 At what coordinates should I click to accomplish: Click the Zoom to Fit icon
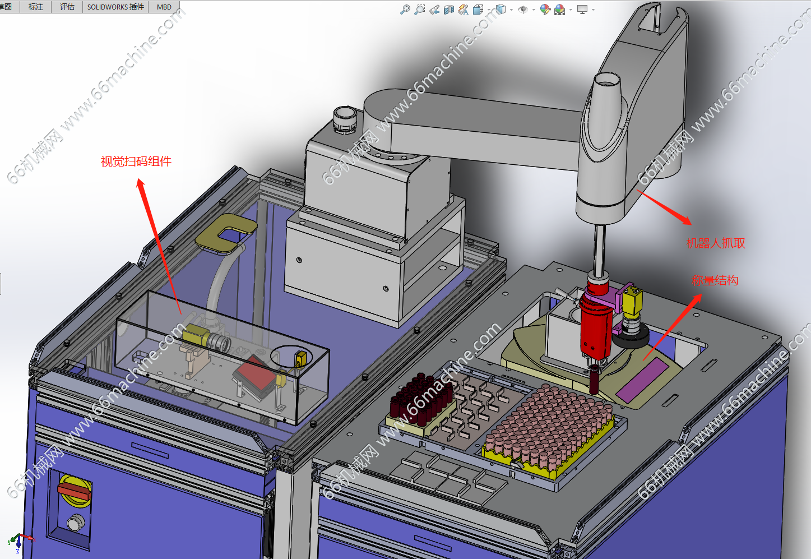pyautogui.click(x=405, y=10)
